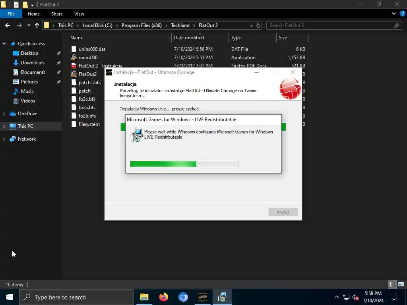
Task: Open File Explorer from the taskbar
Action: tap(144, 297)
